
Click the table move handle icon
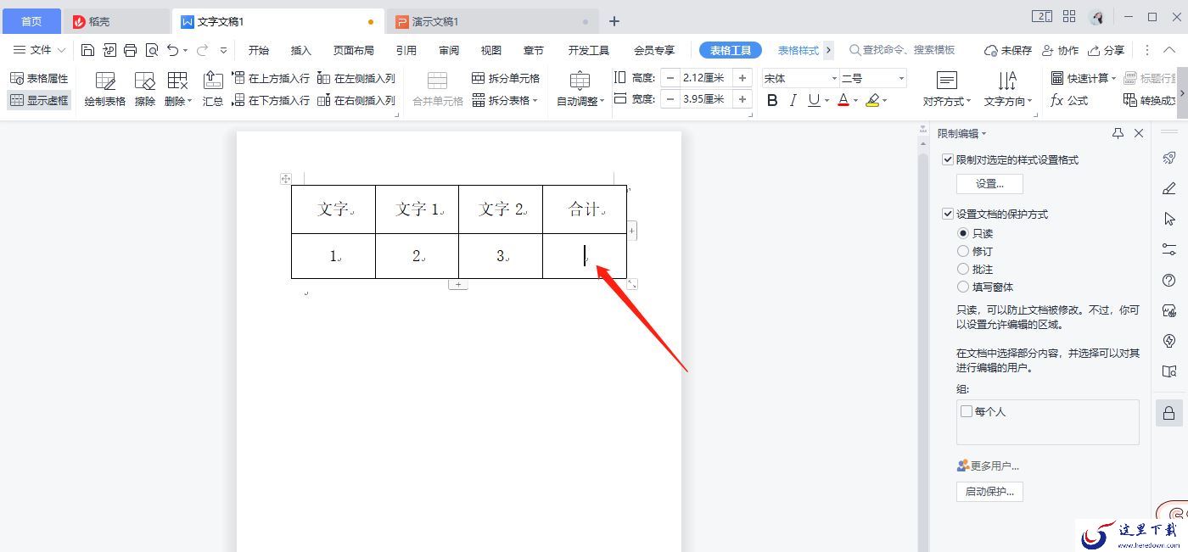tap(286, 179)
